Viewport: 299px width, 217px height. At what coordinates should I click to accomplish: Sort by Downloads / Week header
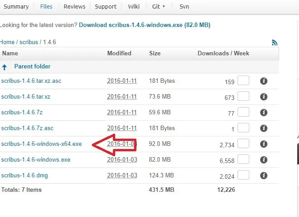[223, 54]
